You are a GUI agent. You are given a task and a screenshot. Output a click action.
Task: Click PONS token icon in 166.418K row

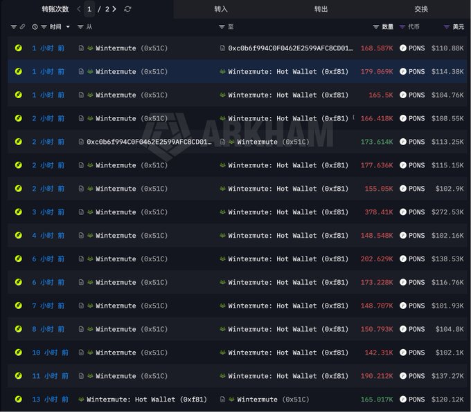(x=403, y=118)
